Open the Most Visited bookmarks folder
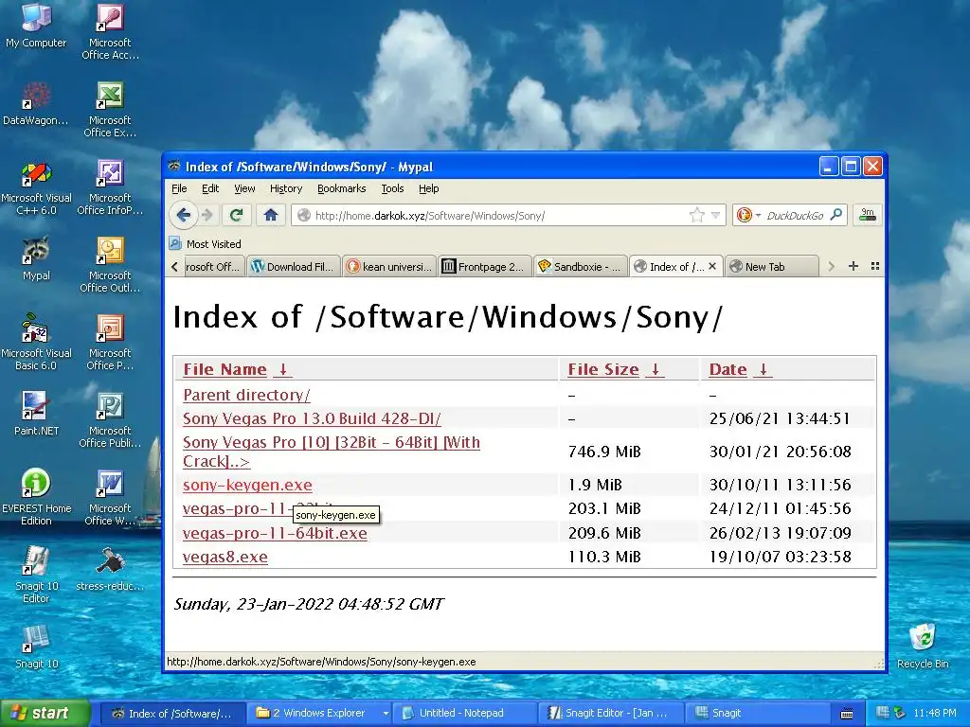This screenshot has height=727, width=970. 206,244
